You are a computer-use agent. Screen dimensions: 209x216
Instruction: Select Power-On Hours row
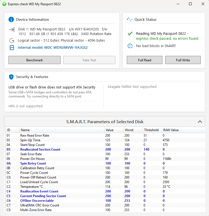(x=105, y=159)
